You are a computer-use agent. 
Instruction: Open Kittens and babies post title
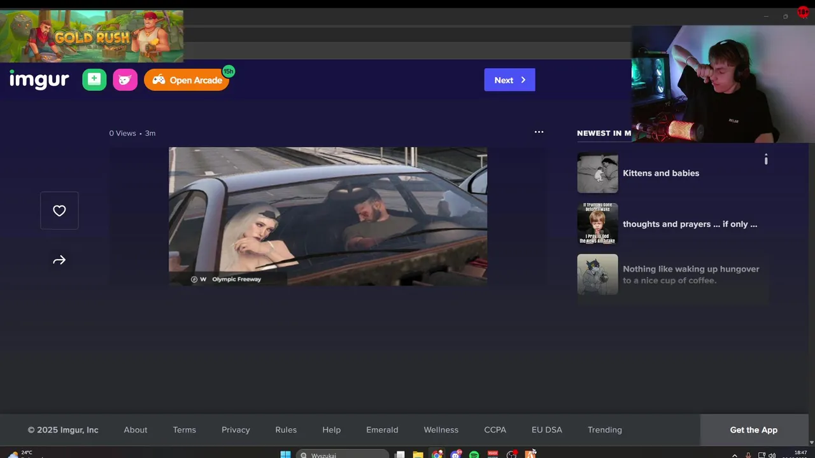coord(661,173)
